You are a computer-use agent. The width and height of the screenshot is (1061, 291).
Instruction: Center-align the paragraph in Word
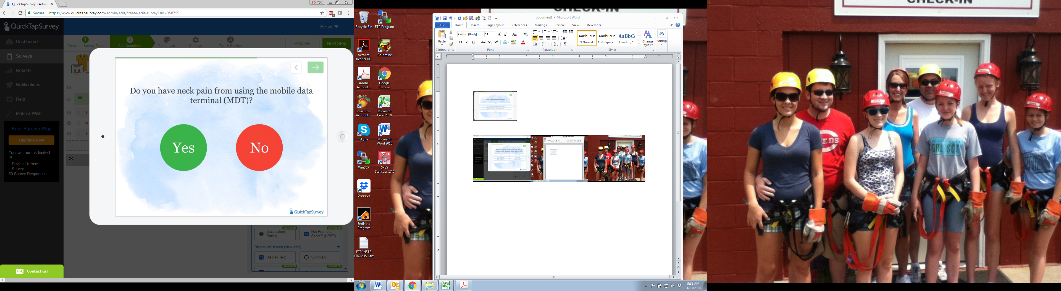[x=541, y=38]
